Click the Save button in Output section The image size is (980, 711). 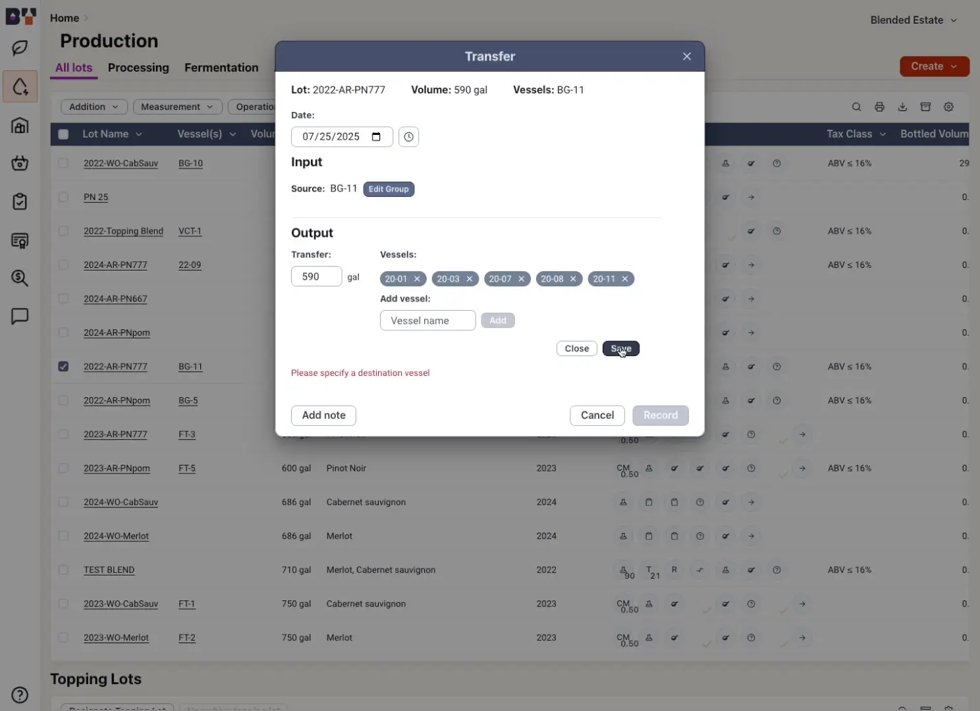click(621, 348)
